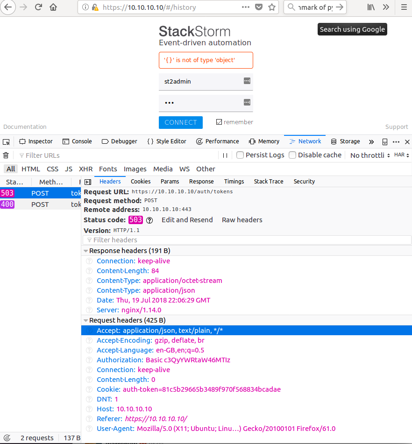
Task: Enable the Persist Logs checkbox
Action: click(x=240, y=155)
